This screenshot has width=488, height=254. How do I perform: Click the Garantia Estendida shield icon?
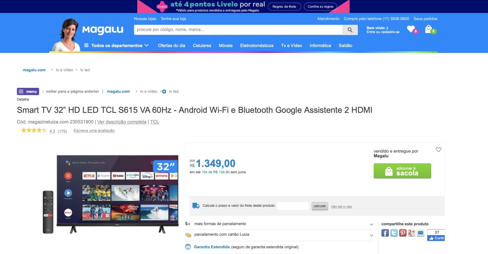[188, 247]
